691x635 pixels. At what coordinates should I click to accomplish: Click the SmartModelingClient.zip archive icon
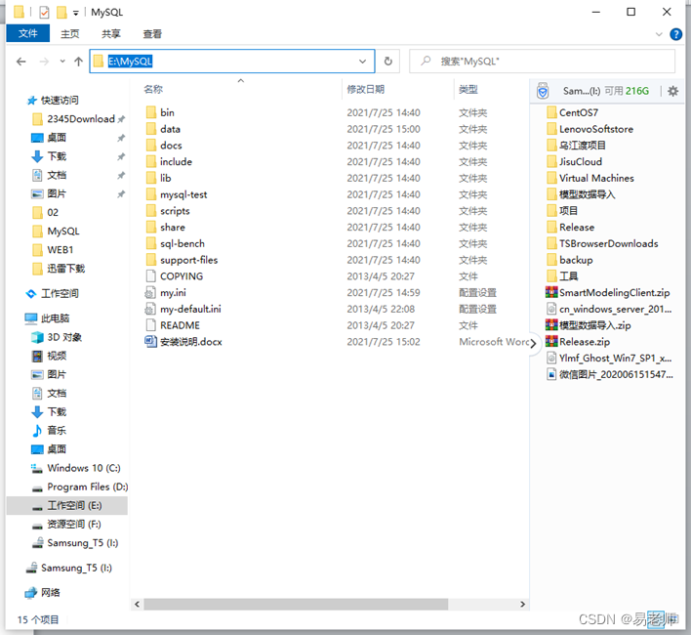(551, 292)
